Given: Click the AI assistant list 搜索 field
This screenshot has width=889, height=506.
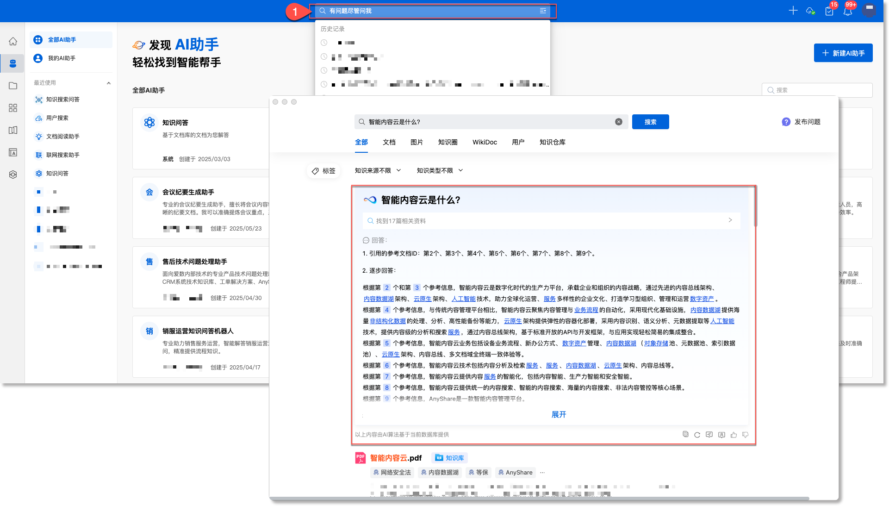Looking at the screenshot, I should [x=817, y=90].
